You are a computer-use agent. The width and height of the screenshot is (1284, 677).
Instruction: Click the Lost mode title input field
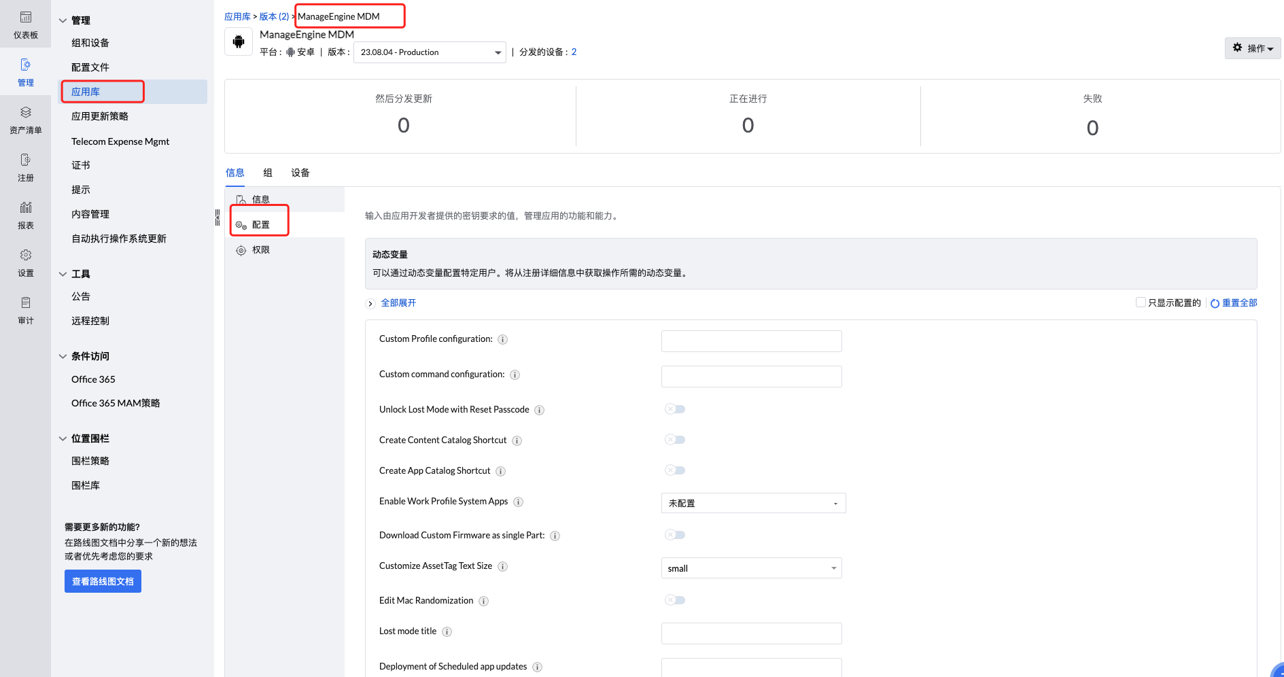coord(751,633)
